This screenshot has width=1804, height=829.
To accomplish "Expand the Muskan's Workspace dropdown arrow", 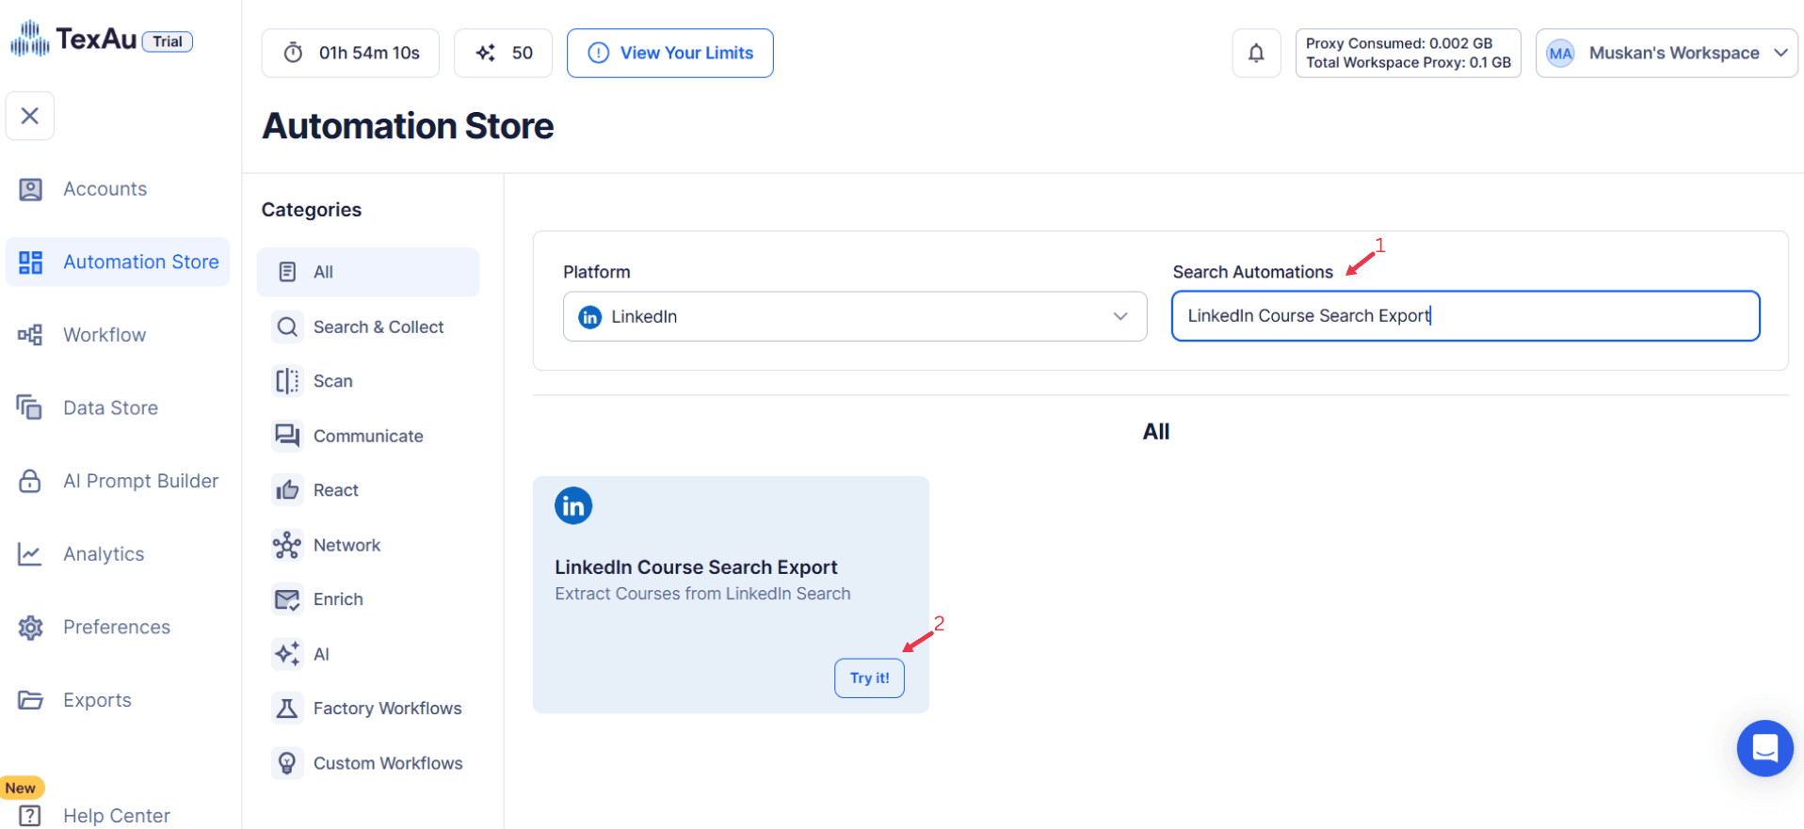I will (1780, 53).
